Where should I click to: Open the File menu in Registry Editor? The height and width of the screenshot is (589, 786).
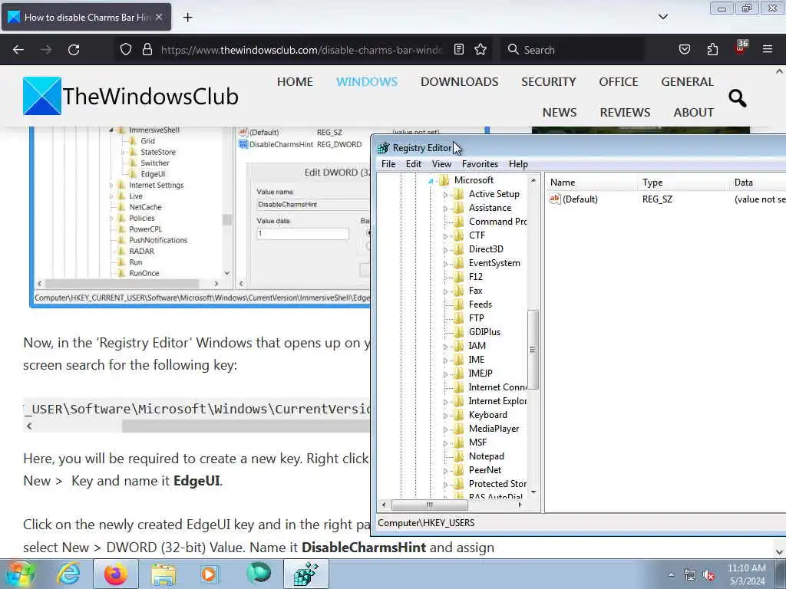pyautogui.click(x=388, y=164)
